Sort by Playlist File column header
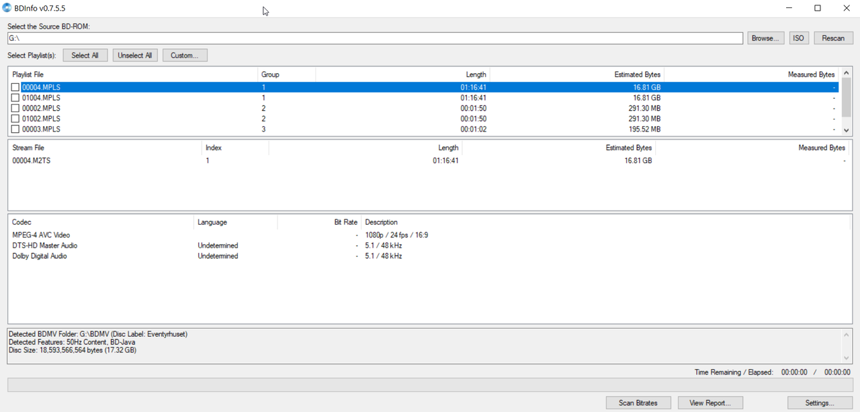The height and width of the screenshot is (412, 860). point(133,74)
